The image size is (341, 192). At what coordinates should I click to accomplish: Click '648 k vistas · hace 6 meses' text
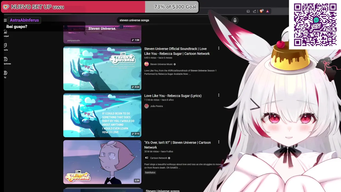158,58
